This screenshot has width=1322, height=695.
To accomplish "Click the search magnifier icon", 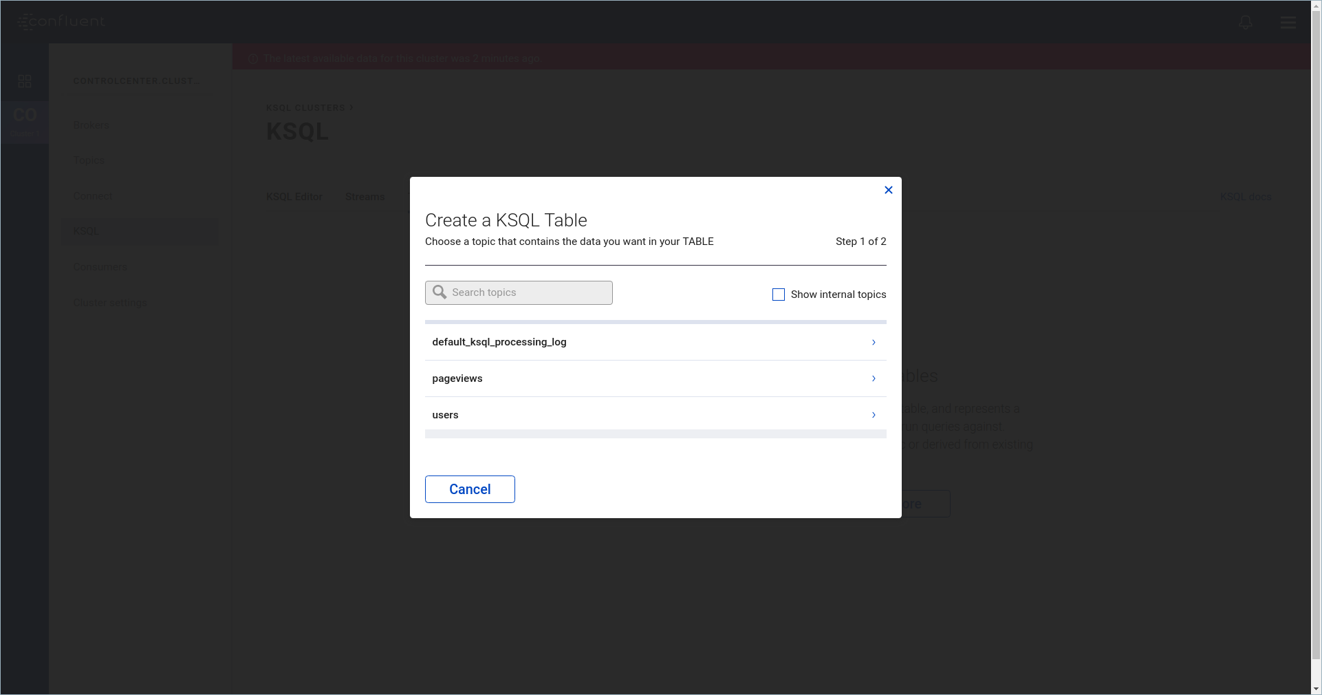I will click(x=440, y=292).
